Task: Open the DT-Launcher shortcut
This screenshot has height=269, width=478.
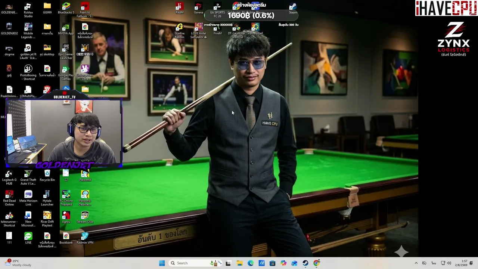Action: tap(236, 31)
